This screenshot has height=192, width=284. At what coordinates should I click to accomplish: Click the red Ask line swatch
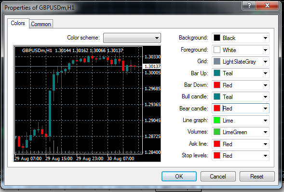point(217,144)
